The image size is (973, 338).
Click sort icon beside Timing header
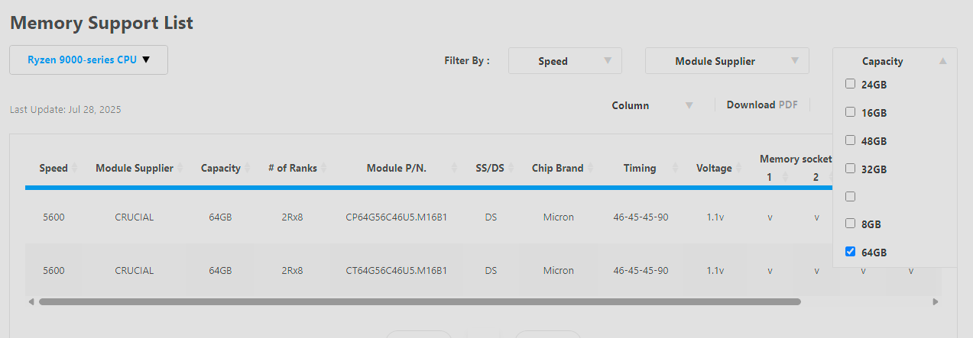(676, 168)
